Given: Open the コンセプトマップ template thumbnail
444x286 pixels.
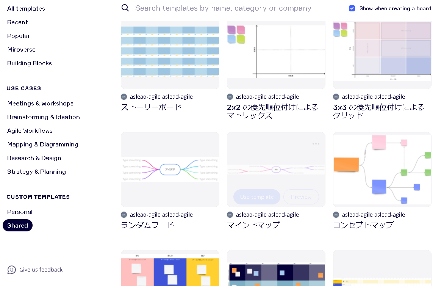Looking at the screenshot, I should tap(382, 170).
